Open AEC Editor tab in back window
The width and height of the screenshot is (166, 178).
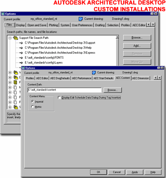139,25
